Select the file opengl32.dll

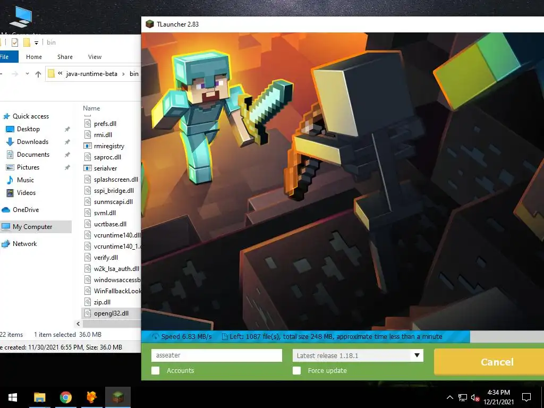pos(111,313)
